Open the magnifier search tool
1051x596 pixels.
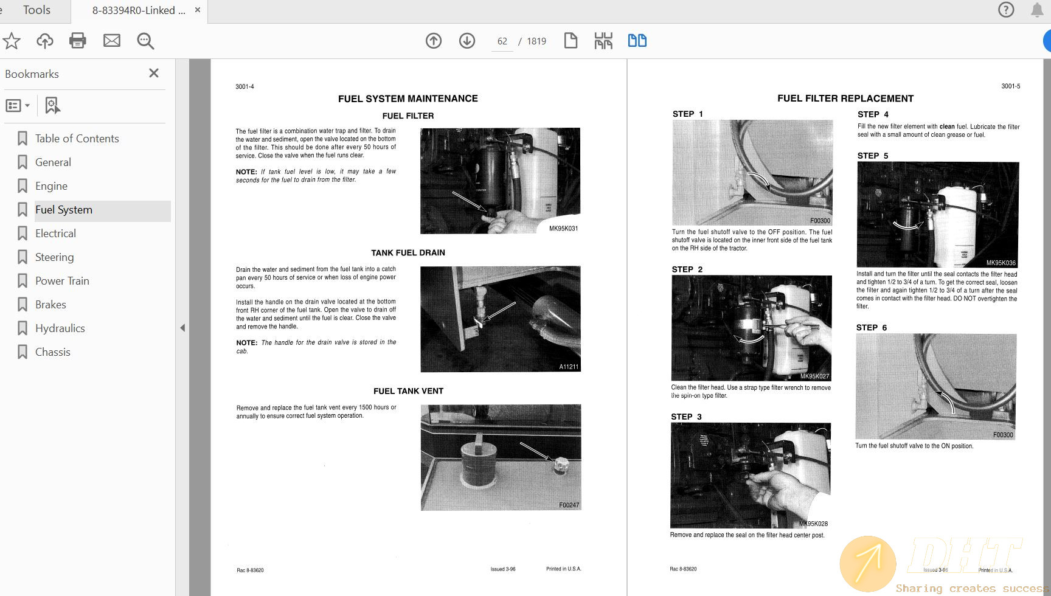[x=145, y=41]
